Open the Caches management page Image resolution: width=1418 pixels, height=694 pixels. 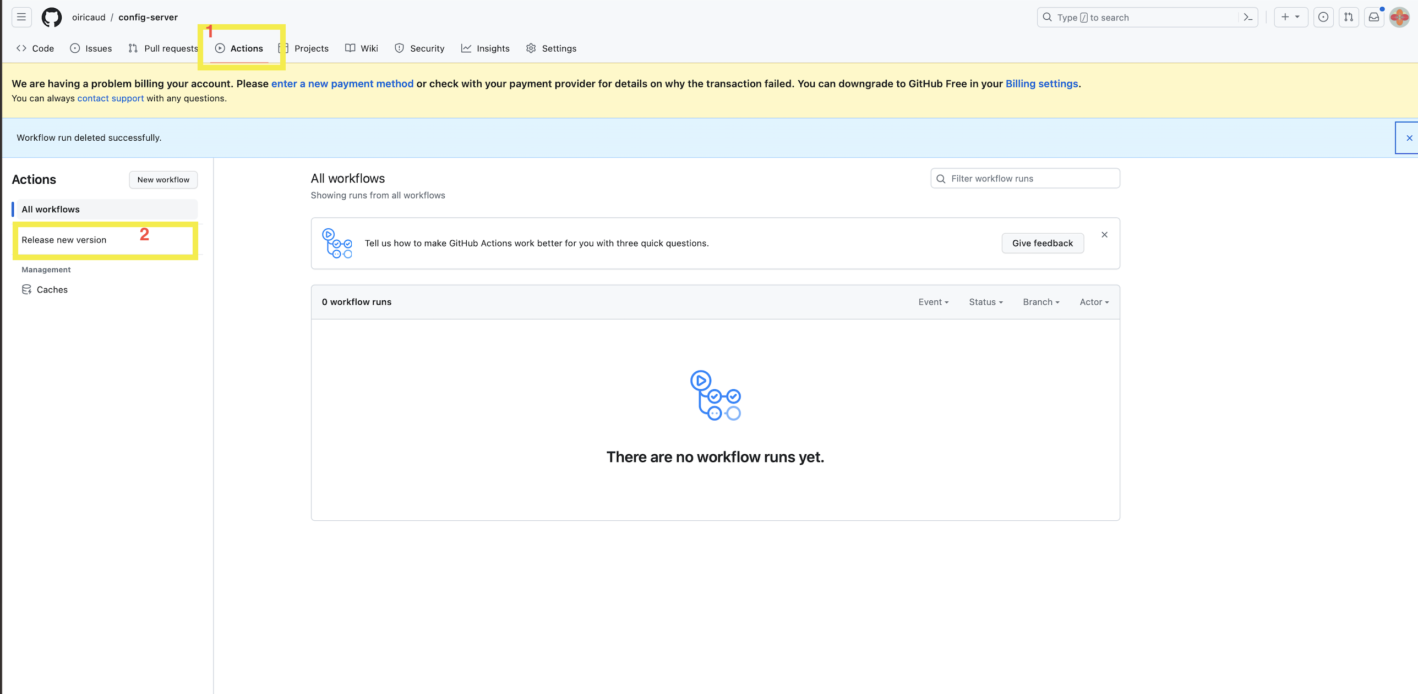52,290
